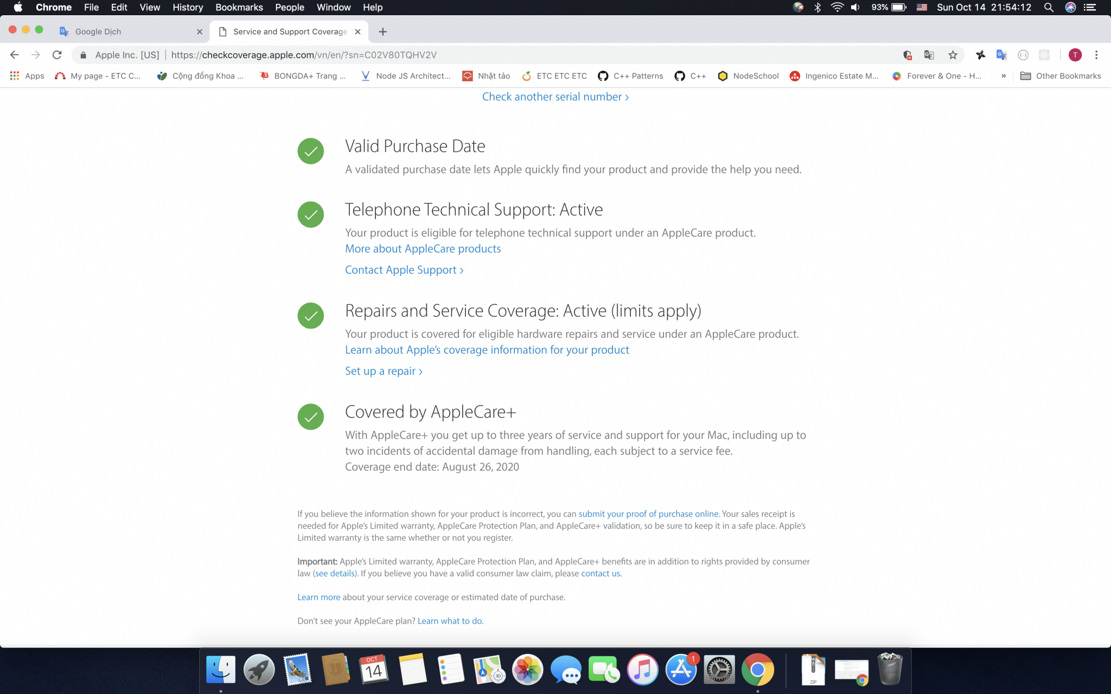Go back with the back arrow
Screen dimensions: 1111x694
tap(15, 55)
